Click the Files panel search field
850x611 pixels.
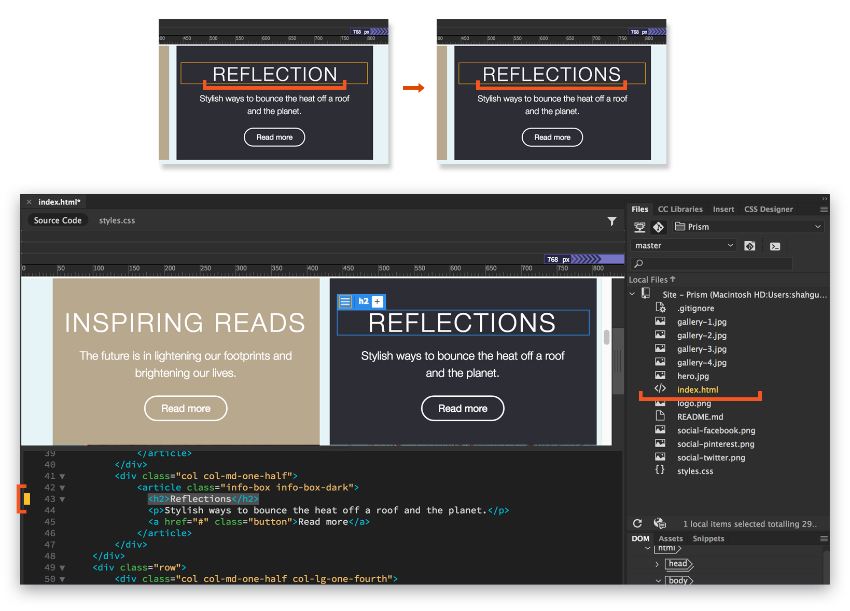point(711,263)
